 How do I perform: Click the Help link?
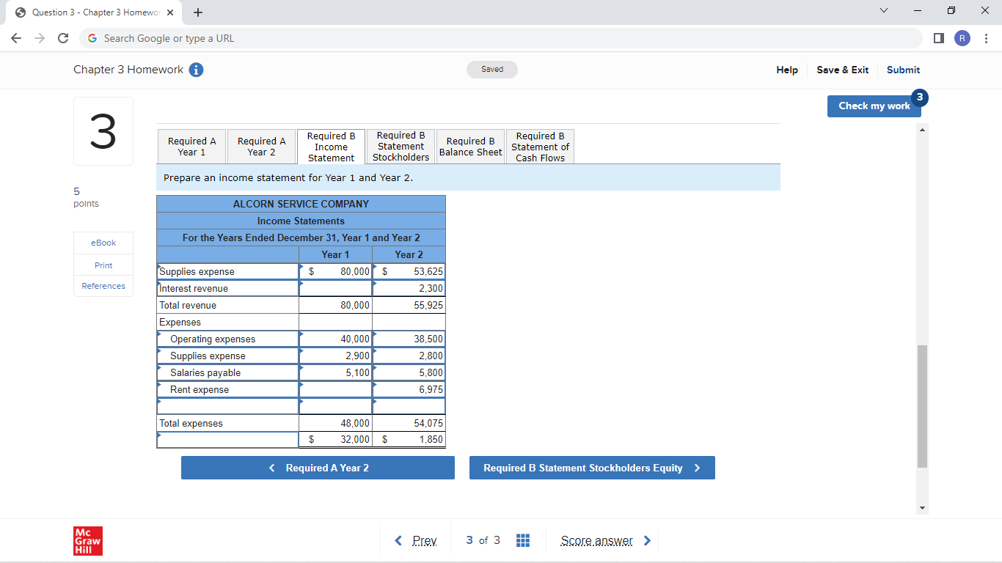[787, 70]
